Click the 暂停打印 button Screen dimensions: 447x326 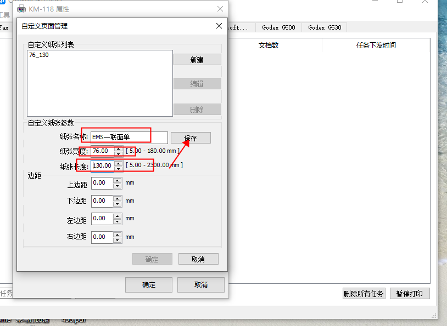click(410, 294)
